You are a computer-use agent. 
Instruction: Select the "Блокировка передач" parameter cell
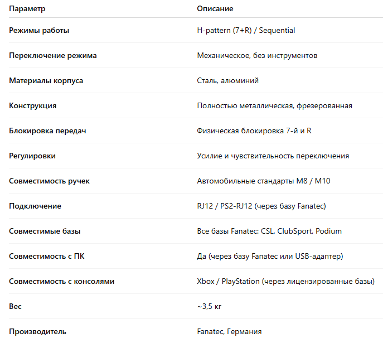click(x=47, y=131)
